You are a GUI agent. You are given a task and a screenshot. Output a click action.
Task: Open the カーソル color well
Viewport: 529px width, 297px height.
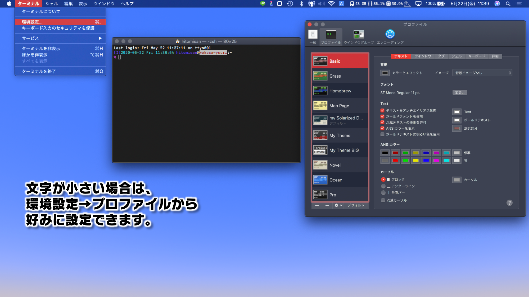[457, 180]
